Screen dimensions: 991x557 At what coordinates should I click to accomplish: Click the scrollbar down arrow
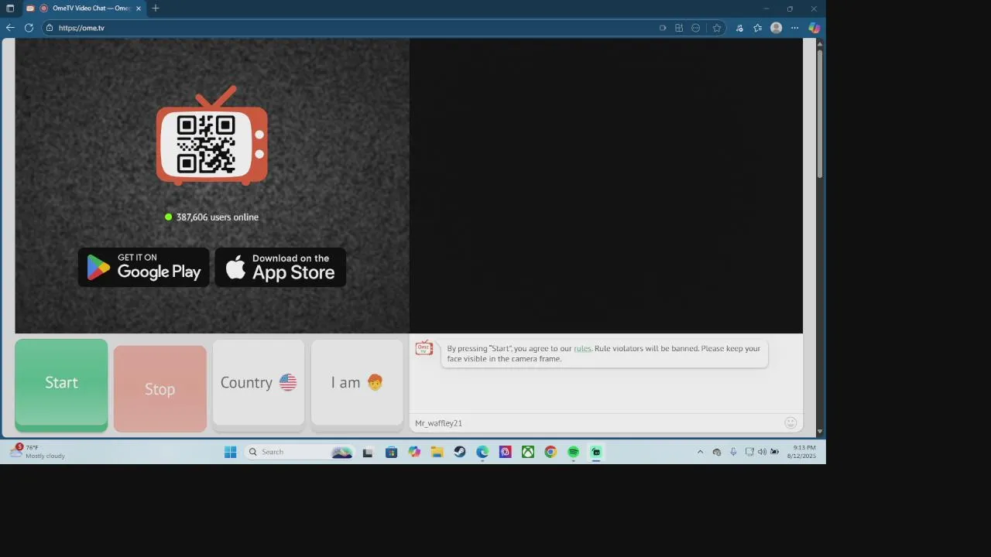[820, 432]
